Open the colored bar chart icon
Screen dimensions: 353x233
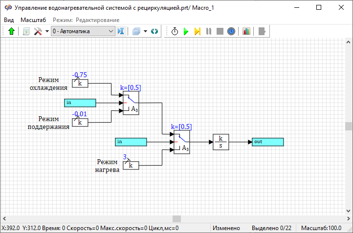[246, 31]
